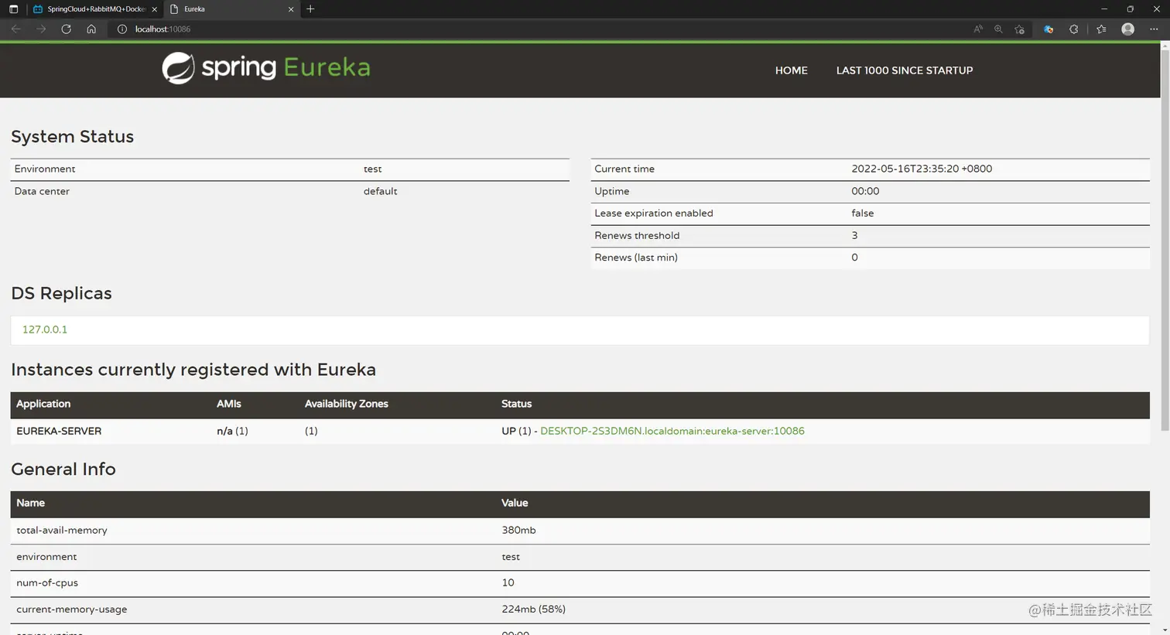Open the zoom magnifier control
The image size is (1170, 635).
click(998, 29)
